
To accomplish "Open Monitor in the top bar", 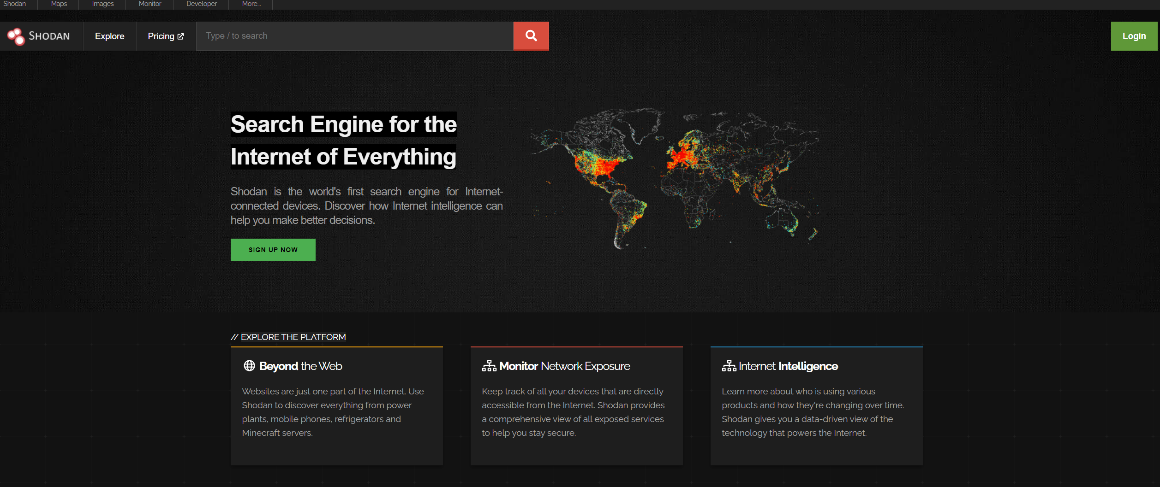I will pos(150,4).
